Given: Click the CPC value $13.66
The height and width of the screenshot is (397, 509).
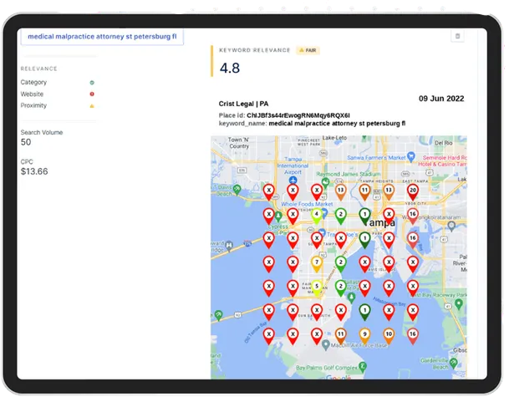Looking at the screenshot, I should (x=34, y=171).
